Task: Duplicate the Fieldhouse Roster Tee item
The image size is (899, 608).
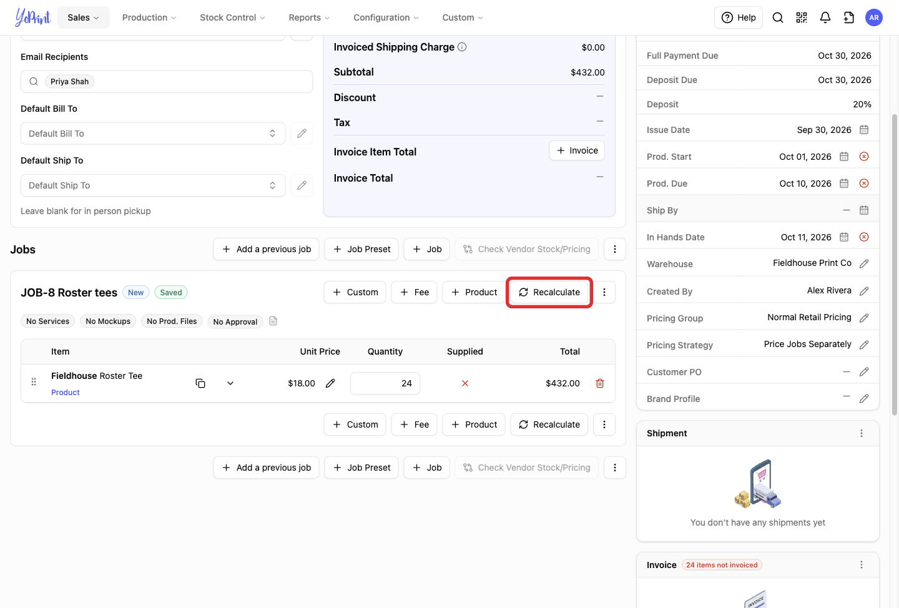Action: tap(200, 383)
